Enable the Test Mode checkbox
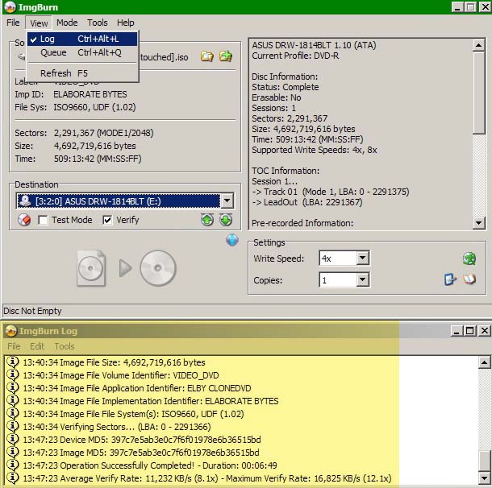Screen dimensions: 492x488 [43, 220]
